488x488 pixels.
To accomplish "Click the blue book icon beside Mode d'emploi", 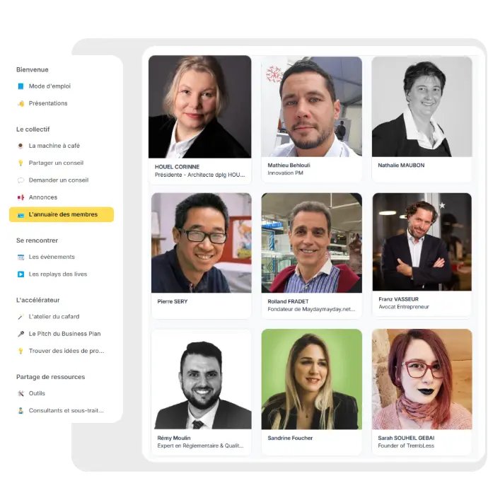I will point(21,86).
